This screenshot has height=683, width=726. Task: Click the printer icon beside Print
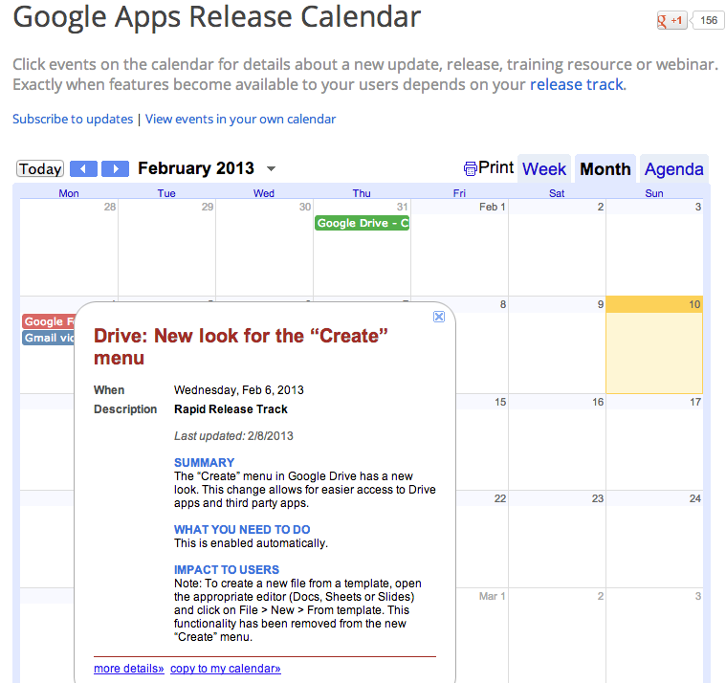470,169
